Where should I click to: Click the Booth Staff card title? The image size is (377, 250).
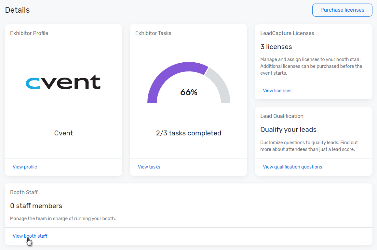click(x=24, y=192)
